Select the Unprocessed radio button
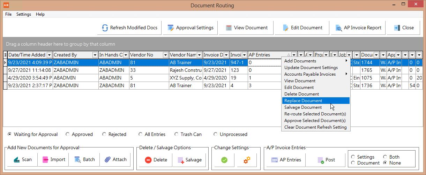 pos(215,134)
